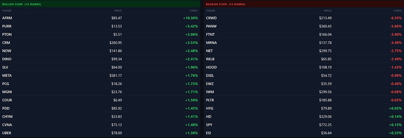Select the MRNA ticker
Screen dimensions: 404x138
click(x=211, y=42)
